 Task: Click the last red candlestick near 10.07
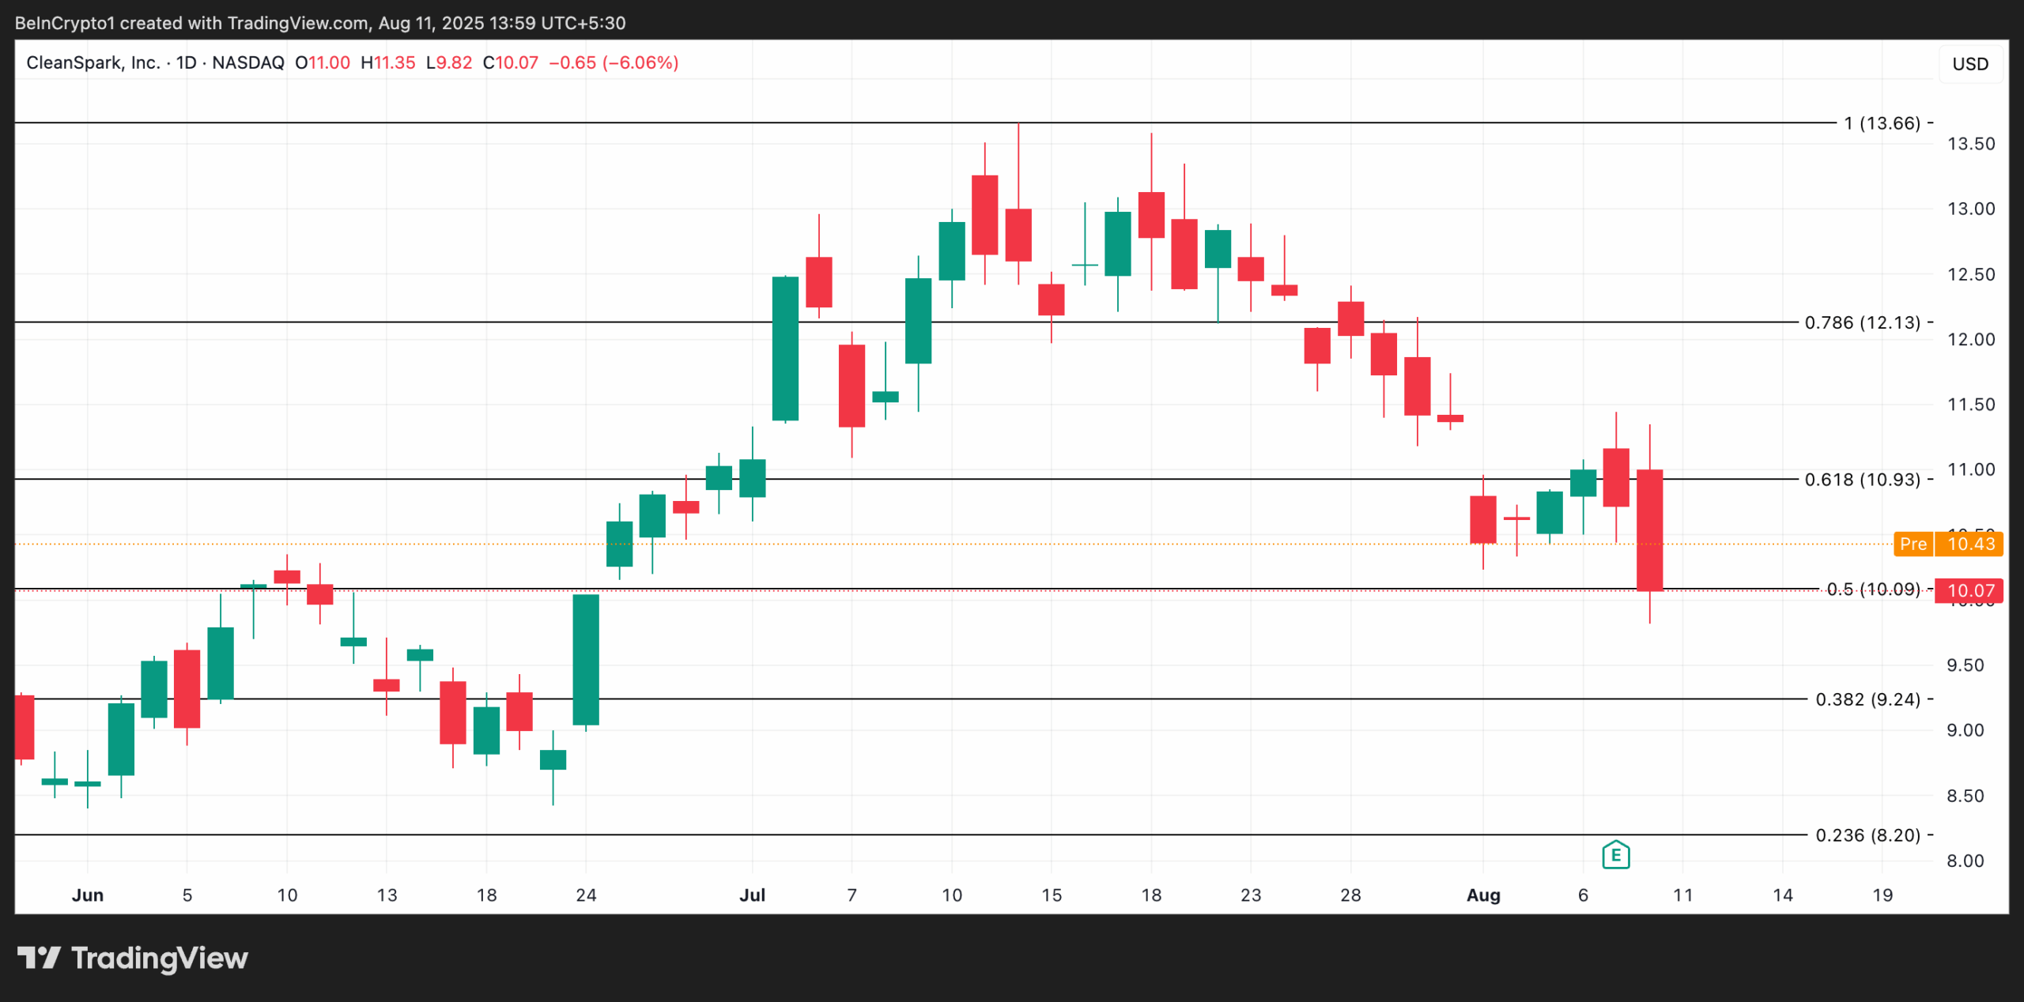[1649, 529]
